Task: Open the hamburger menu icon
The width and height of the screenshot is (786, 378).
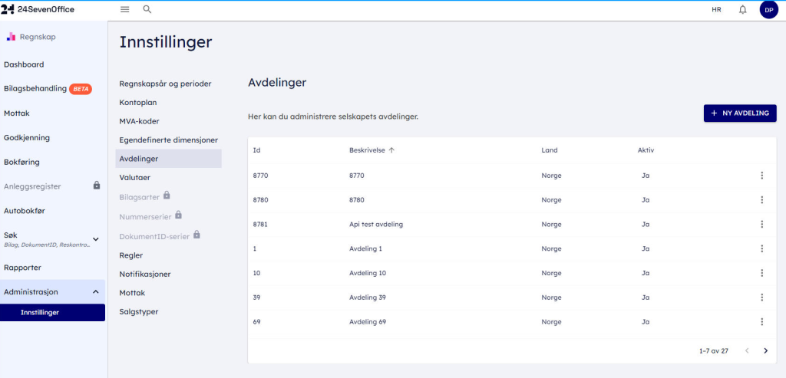Action: (125, 10)
